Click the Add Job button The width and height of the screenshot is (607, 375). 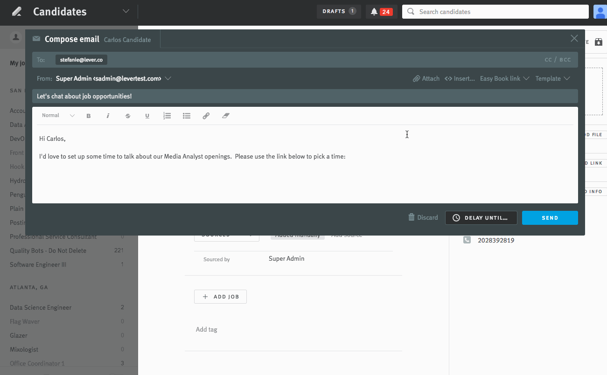(220, 297)
